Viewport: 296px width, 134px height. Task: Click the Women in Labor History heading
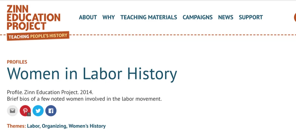pos(92,73)
